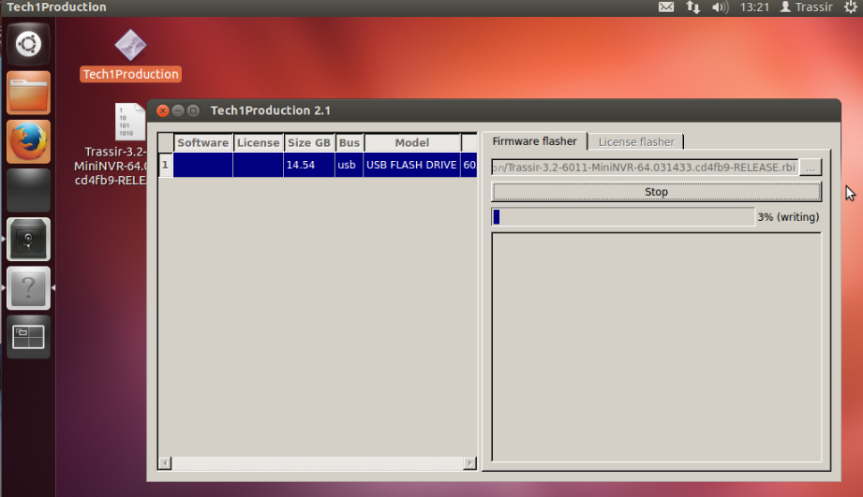Click the firmware file path field

tap(645, 168)
